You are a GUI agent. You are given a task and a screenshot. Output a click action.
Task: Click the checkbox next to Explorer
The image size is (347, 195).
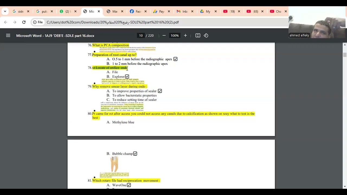127,77
